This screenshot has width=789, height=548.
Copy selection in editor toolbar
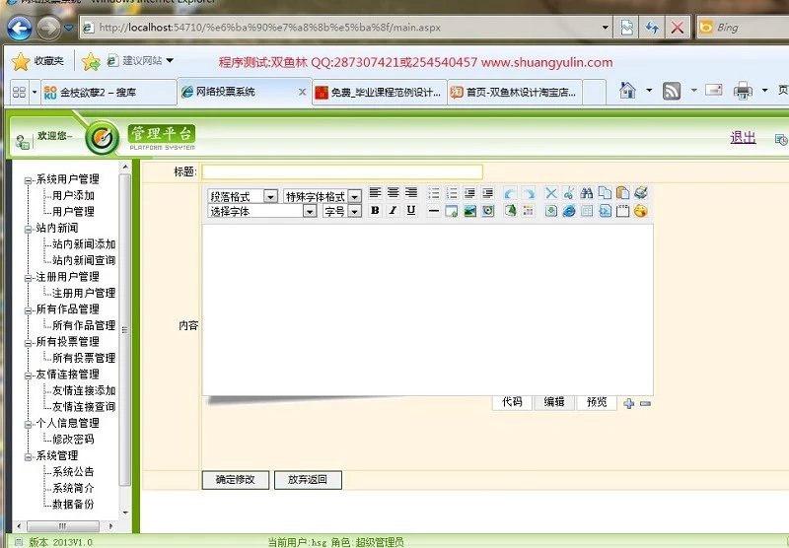[x=605, y=193]
